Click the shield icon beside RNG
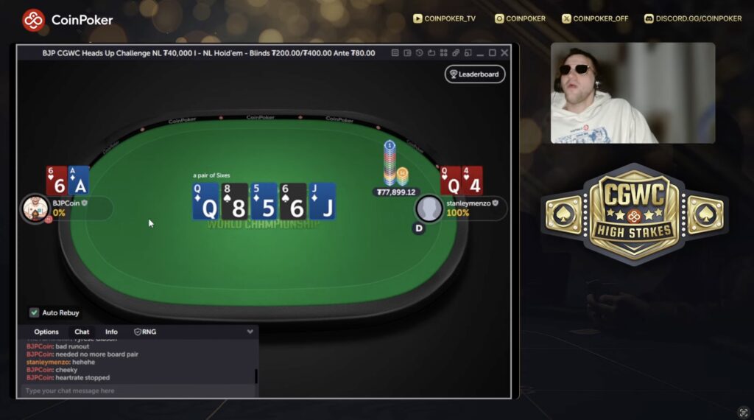Viewport: 754px width, 420px height. (138, 332)
